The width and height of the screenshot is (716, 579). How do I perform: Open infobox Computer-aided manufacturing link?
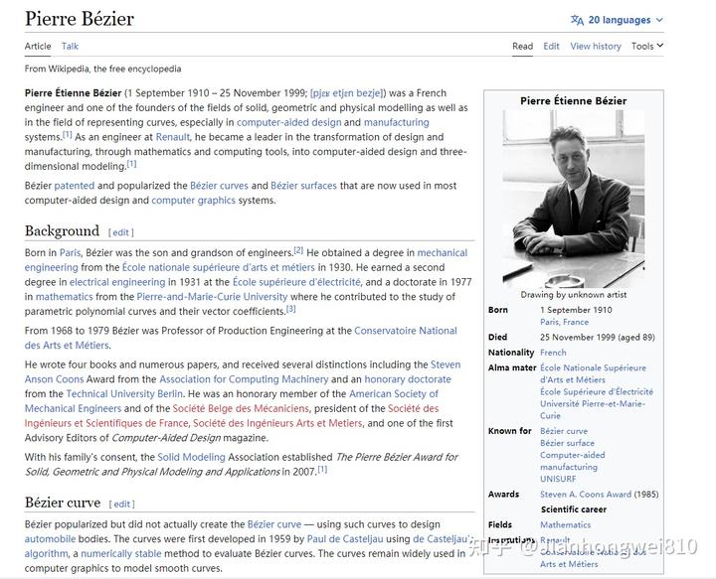pos(572,455)
